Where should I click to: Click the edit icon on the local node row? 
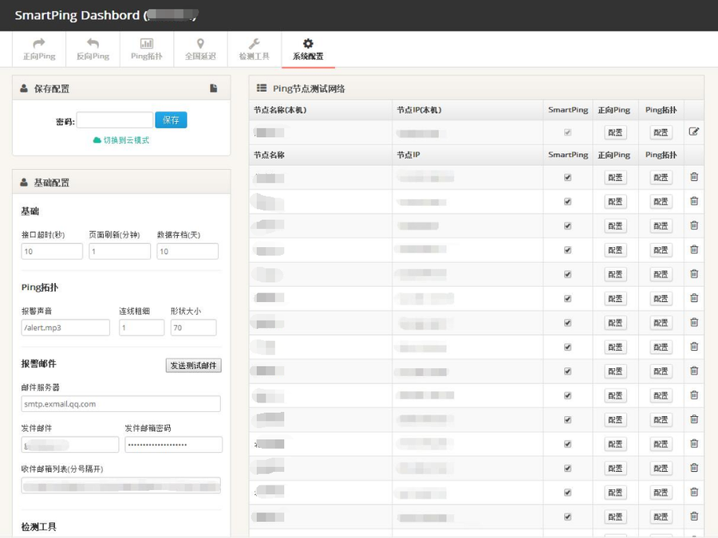click(x=694, y=132)
